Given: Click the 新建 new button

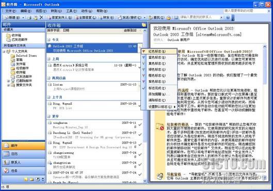Looking at the screenshot, I should click(x=12, y=18).
